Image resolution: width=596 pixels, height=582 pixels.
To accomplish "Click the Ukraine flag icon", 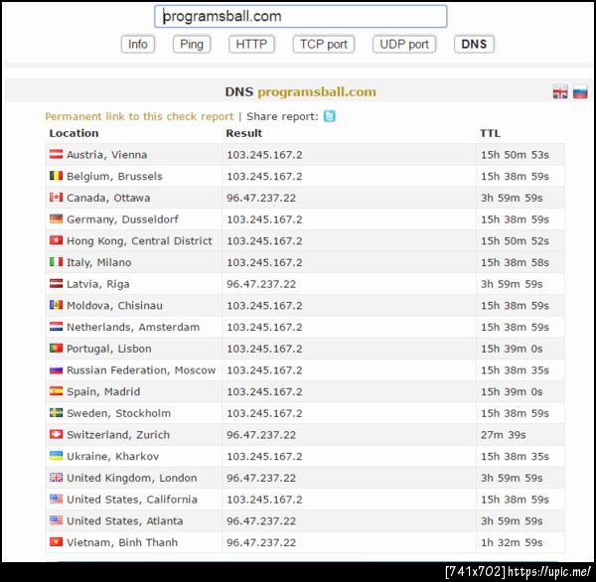I will 57,456.
